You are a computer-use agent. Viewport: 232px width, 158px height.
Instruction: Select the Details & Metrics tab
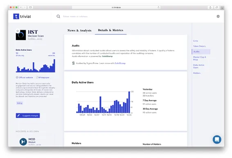pos(110,30)
